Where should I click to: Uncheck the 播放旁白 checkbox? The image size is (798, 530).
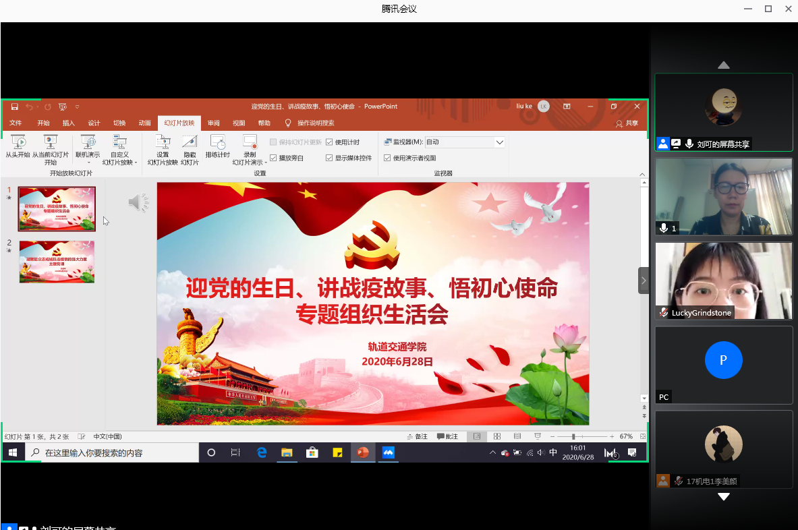click(x=273, y=158)
